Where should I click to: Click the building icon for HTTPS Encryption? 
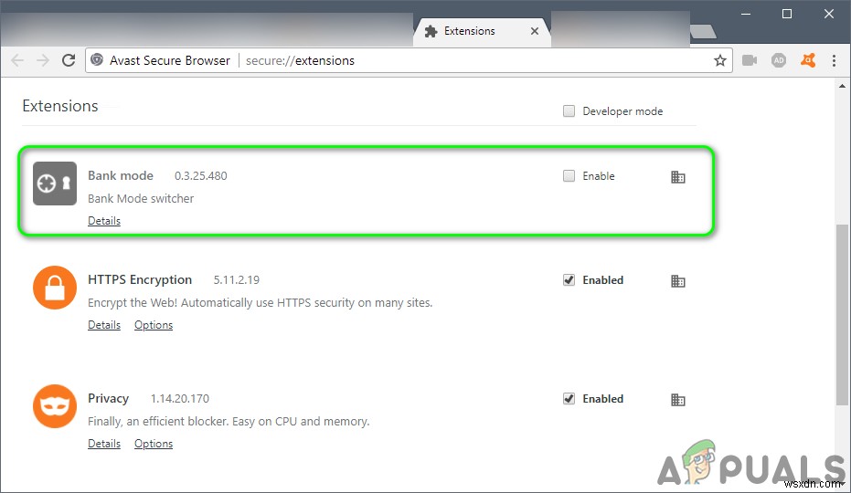(678, 281)
